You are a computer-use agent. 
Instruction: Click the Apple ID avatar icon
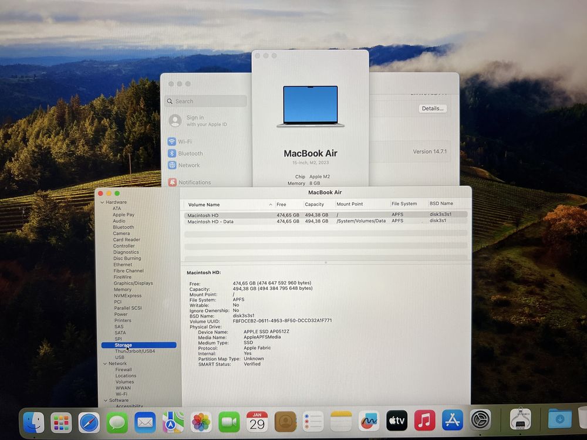tap(175, 120)
